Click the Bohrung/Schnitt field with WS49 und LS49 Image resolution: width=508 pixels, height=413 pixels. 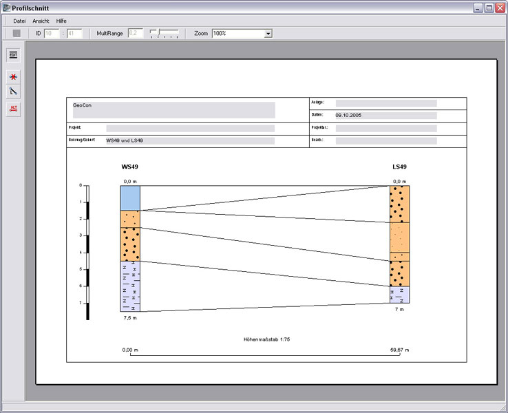[x=190, y=140]
